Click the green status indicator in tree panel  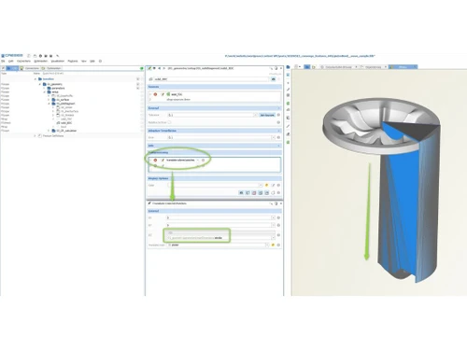142,68
